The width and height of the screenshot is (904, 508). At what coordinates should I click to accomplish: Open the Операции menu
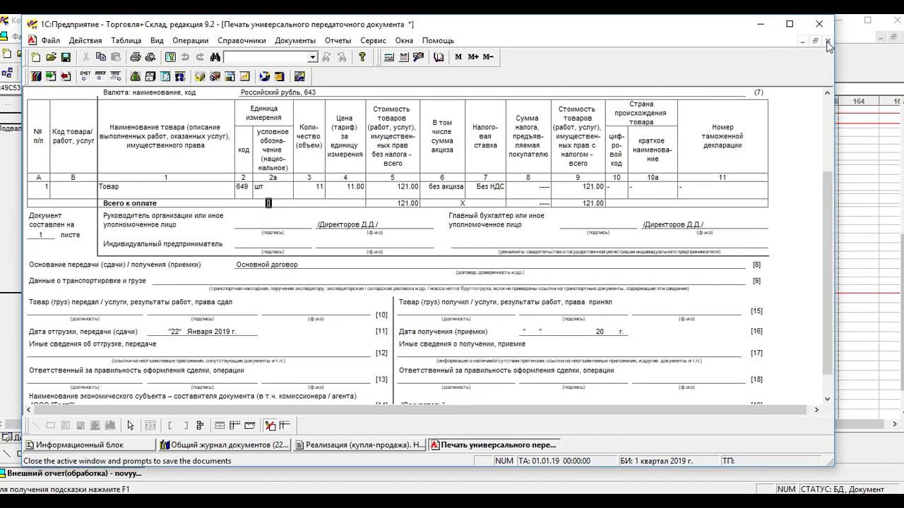click(x=191, y=41)
